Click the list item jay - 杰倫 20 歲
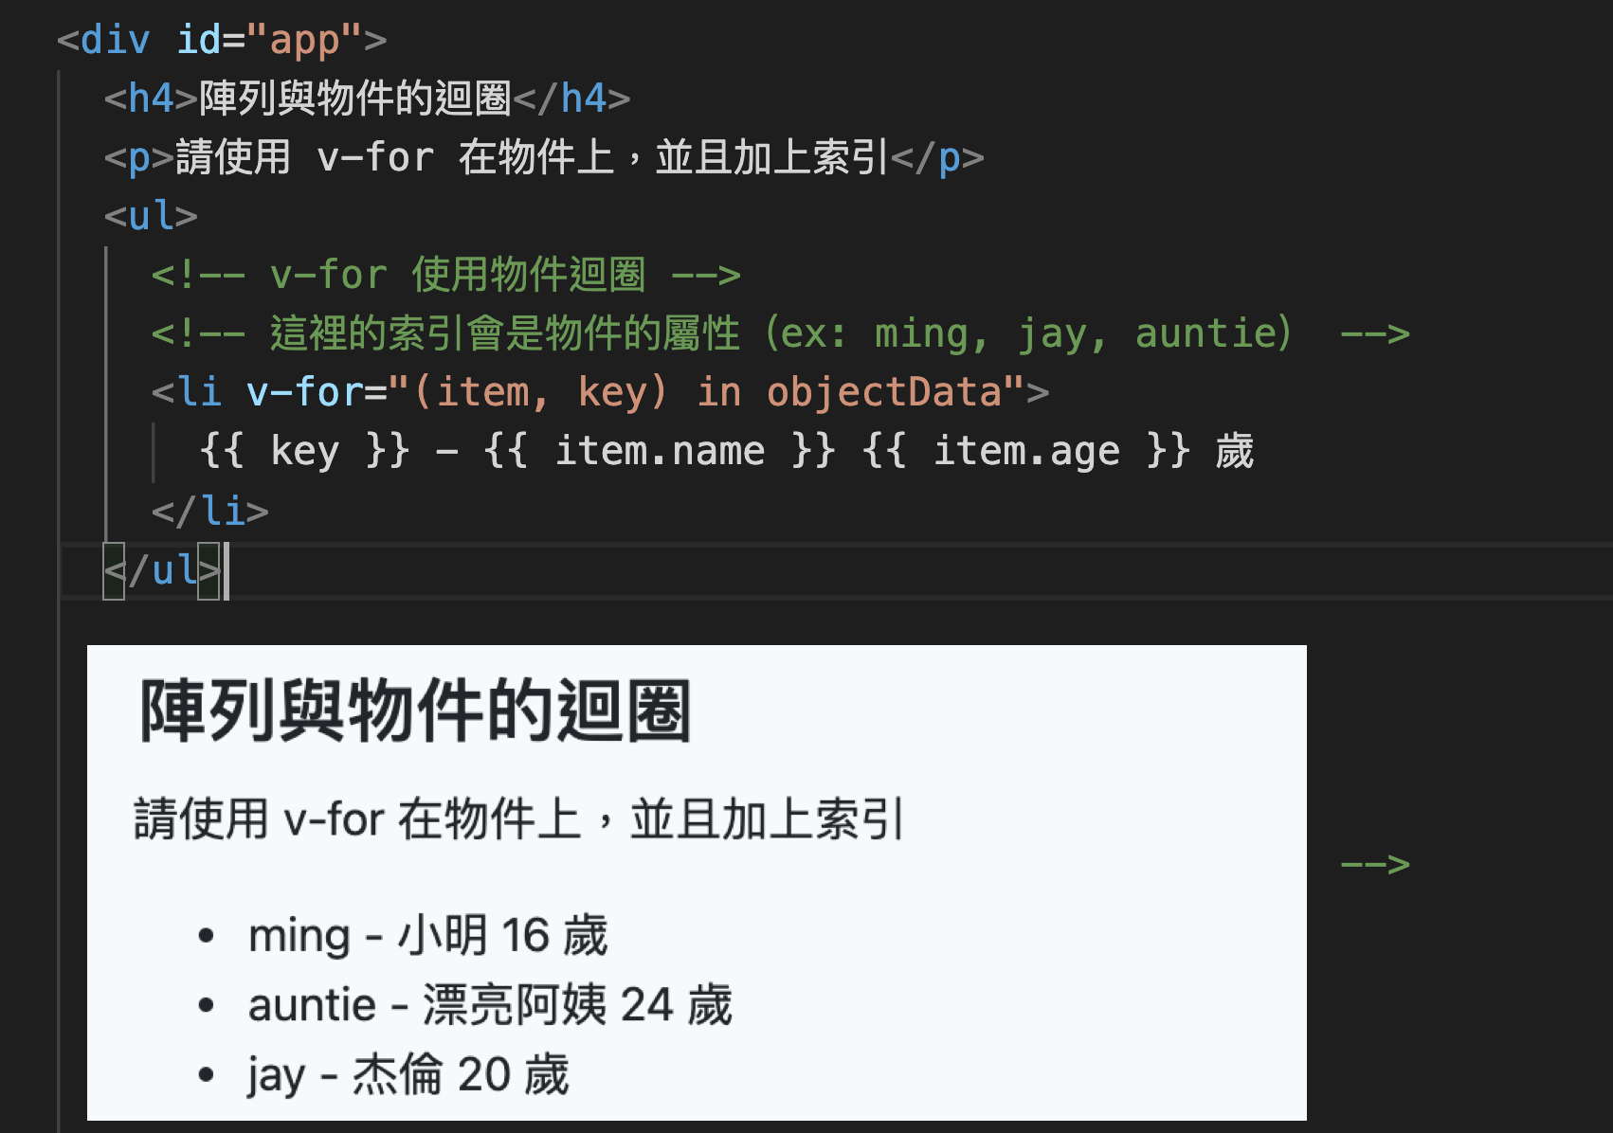1613x1133 pixels. (x=408, y=1075)
